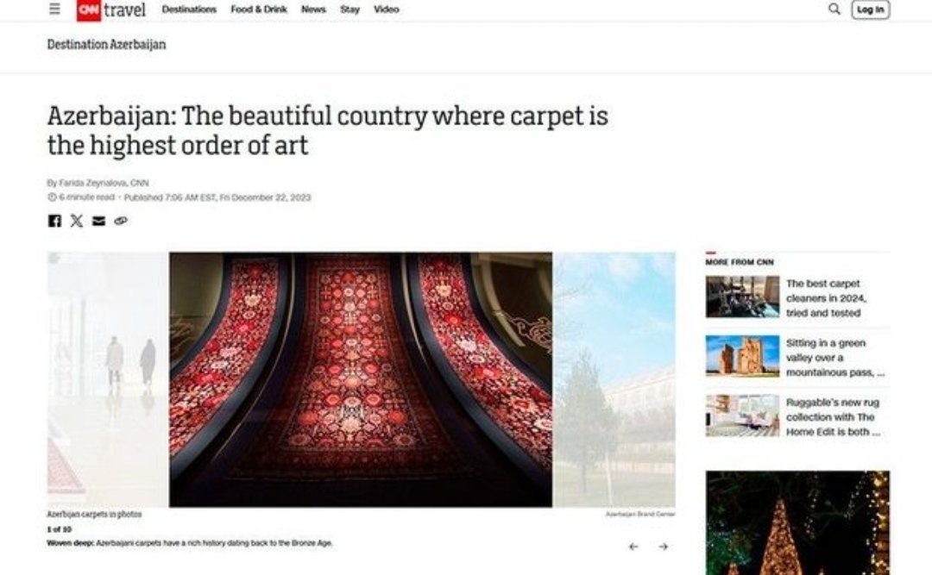Open the Food & Drink section
The image size is (932, 575).
(259, 9)
